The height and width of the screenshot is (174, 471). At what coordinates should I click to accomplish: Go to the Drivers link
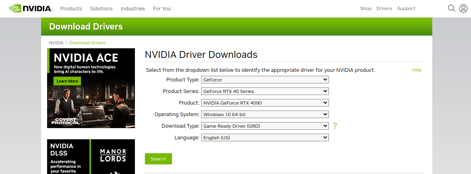click(x=384, y=8)
